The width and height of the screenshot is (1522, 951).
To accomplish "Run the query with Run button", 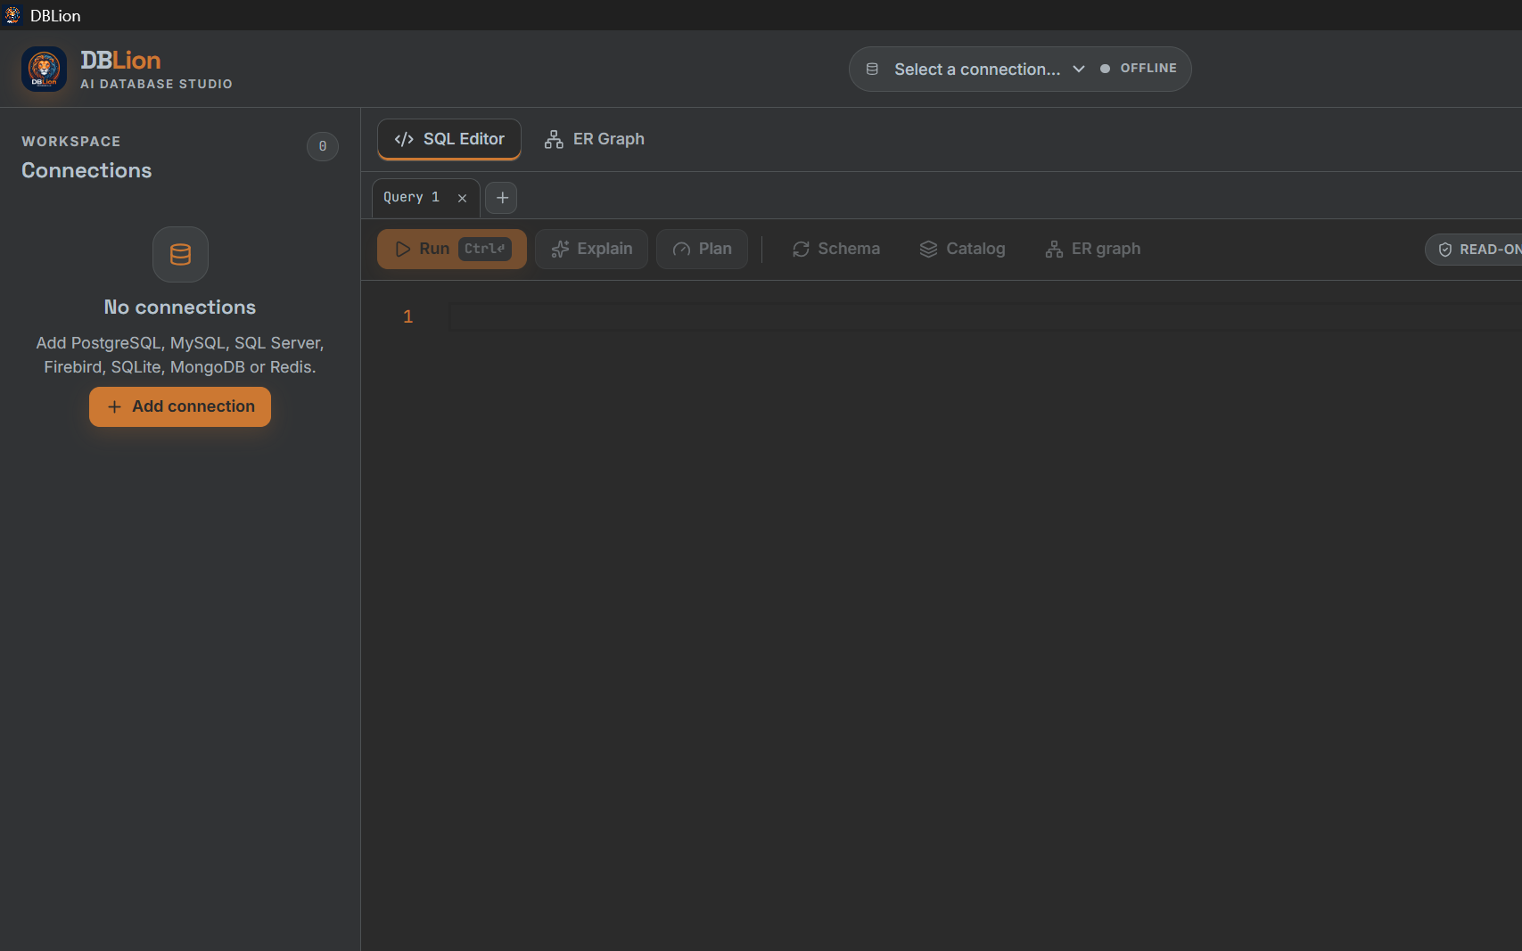I will pos(452,249).
